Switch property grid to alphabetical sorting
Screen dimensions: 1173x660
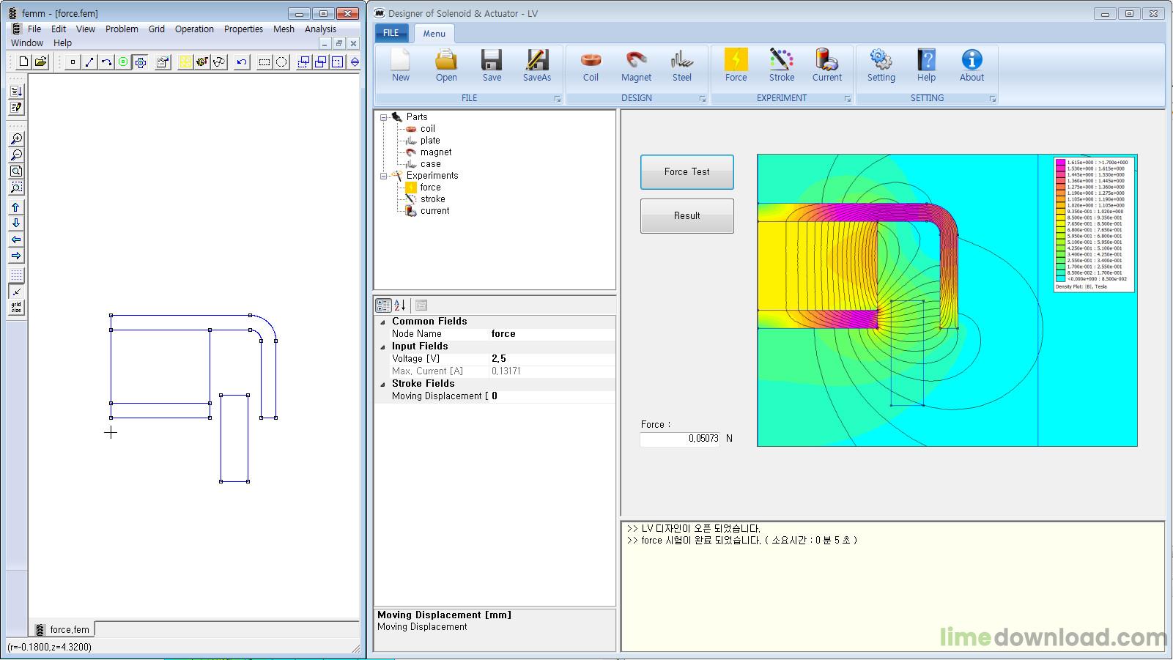(400, 305)
